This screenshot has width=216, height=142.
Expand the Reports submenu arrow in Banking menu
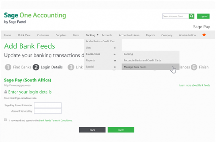115,61
